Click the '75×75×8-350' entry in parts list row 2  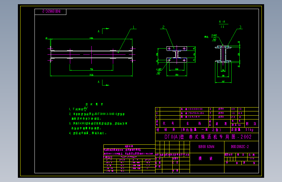[x=196, y=113]
